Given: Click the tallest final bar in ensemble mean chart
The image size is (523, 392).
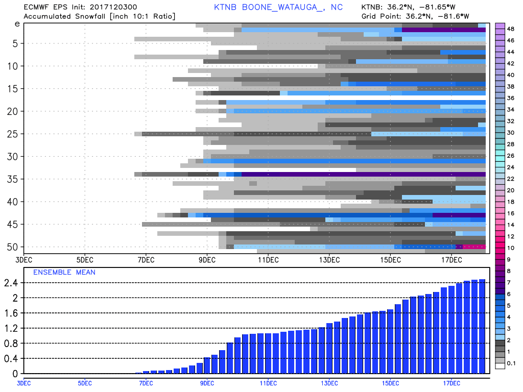Looking at the screenshot, I should coord(482,327).
